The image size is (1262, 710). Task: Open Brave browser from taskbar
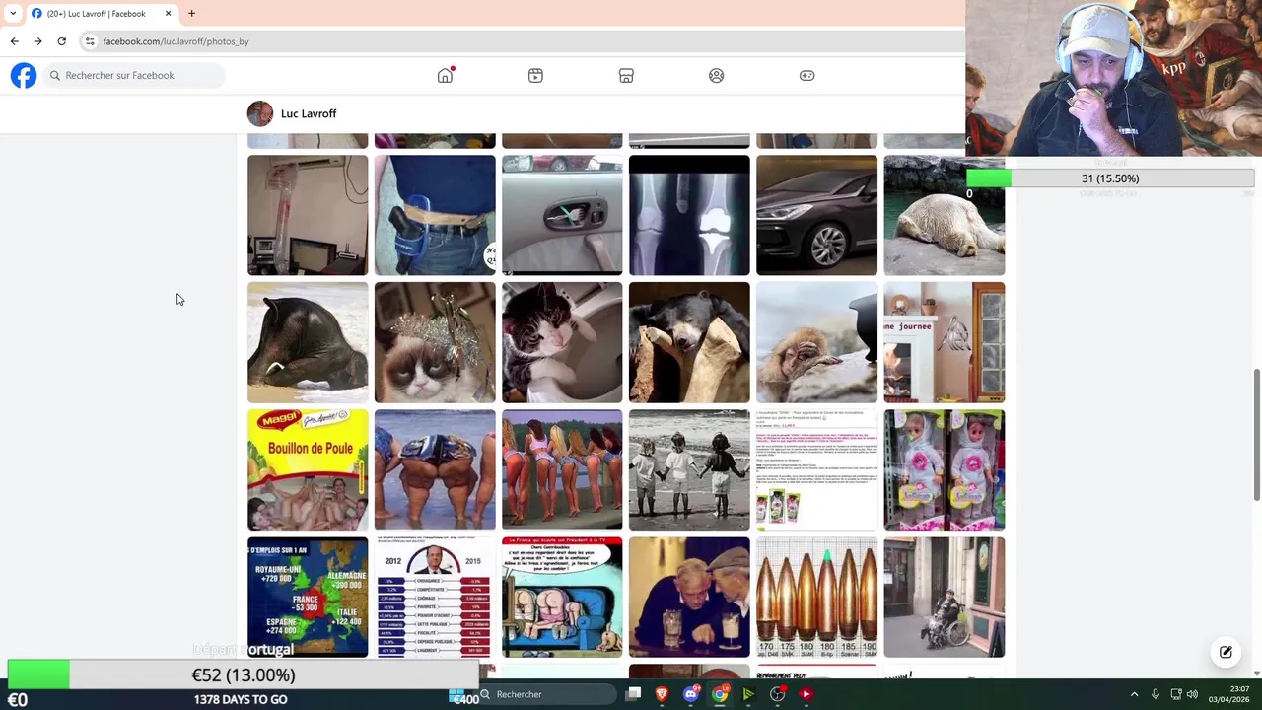click(662, 694)
